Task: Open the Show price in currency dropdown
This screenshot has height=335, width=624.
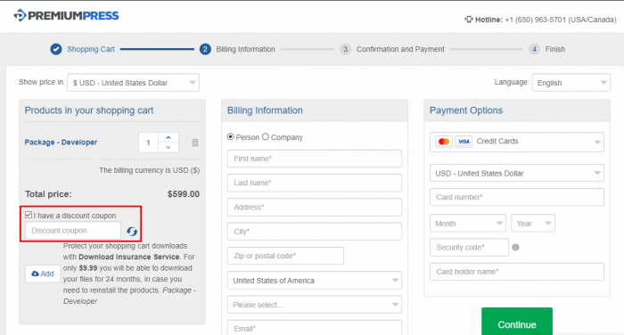Action: (134, 83)
